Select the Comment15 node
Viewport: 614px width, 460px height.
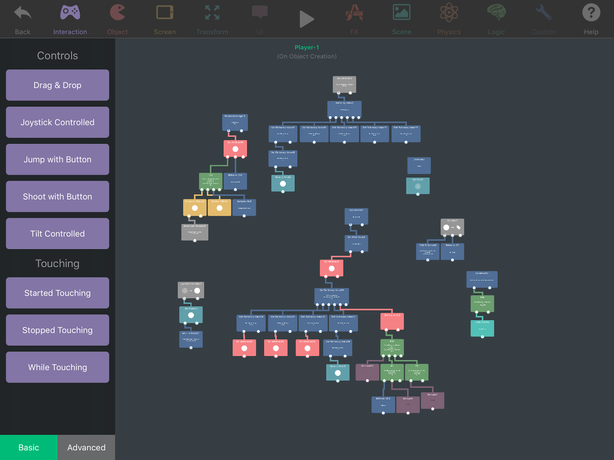(482, 280)
